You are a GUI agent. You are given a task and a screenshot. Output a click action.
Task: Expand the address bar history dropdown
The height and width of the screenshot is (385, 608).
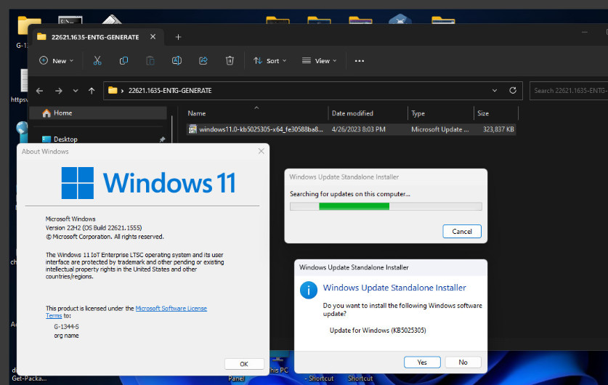click(x=495, y=90)
